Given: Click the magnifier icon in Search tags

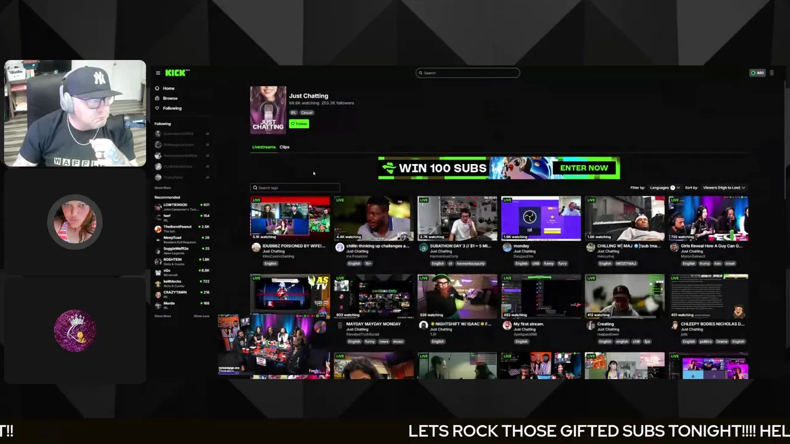Looking at the screenshot, I should click(255, 187).
